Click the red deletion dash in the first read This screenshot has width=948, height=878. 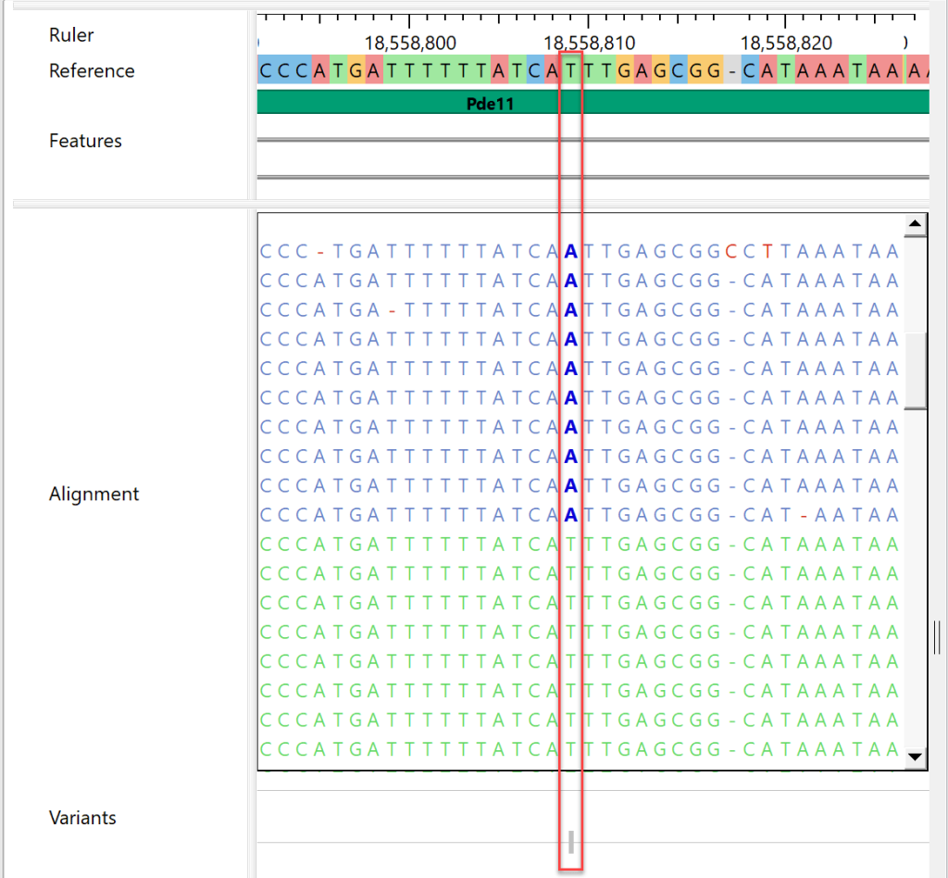click(320, 252)
